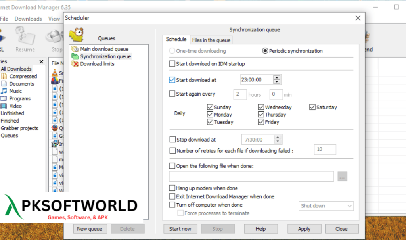Image resolution: width=406 pixels, height=240 pixels.
Task: Select Grabber projects in sidebar
Action: tap(19, 128)
